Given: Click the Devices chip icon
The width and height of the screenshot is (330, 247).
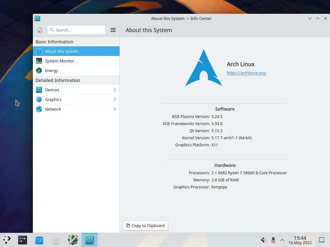Looking at the screenshot, I should coord(39,90).
